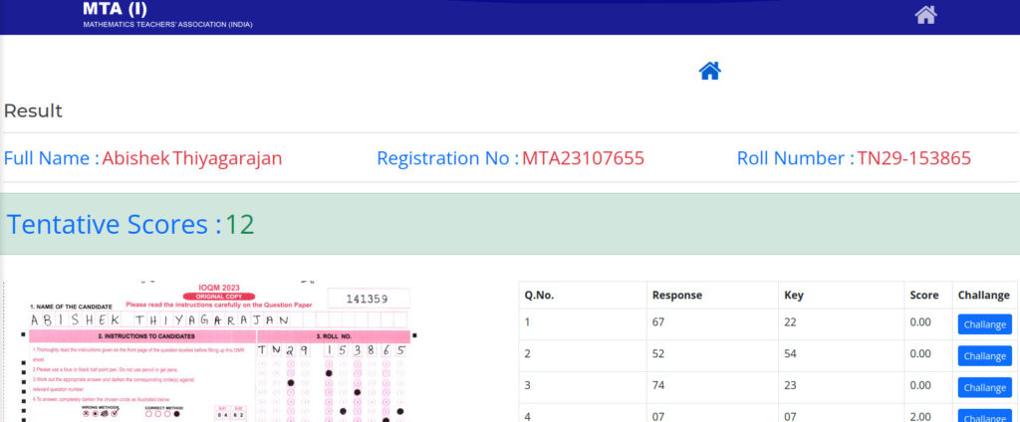Click the white home icon in header
This screenshot has width=1020, height=422.
925,14
